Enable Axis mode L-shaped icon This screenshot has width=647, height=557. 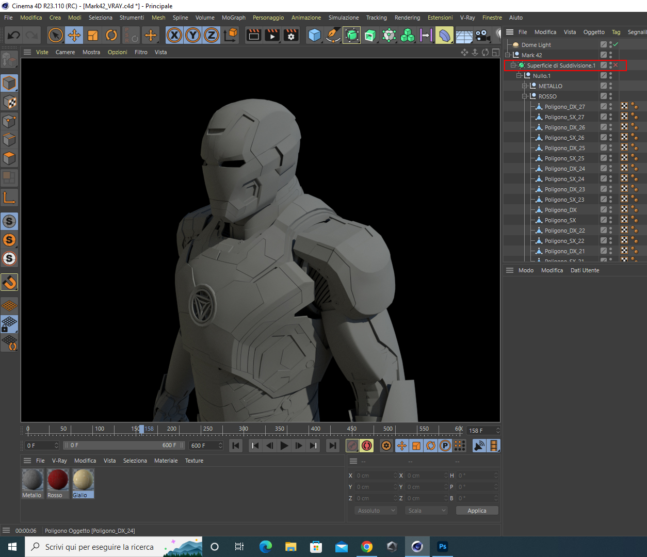click(9, 197)
